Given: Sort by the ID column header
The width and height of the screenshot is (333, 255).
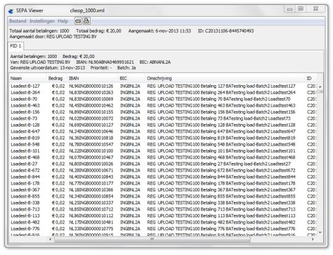Looking at the screenshot, I should coord(311,78).
